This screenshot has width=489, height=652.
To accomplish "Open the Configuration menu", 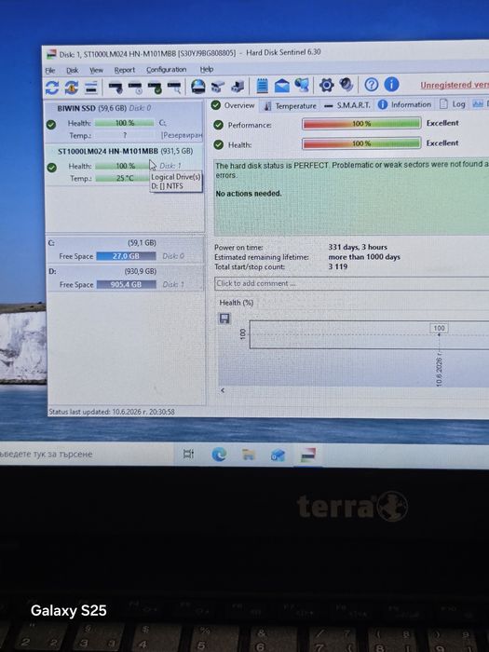I will [x=167, y=70].
